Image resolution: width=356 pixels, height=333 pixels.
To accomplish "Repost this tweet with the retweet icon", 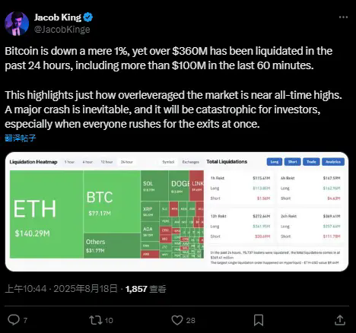I will (x=95, y=320).
